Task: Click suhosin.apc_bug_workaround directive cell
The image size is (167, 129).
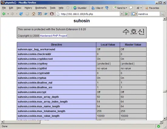Action: click(56, 49)
